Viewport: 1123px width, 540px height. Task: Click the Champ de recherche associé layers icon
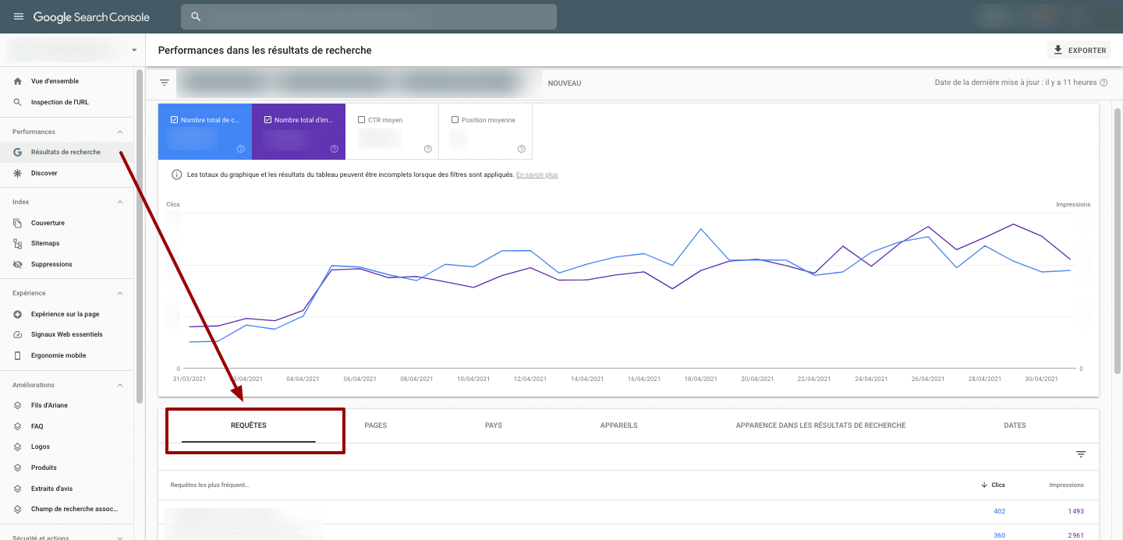point(17,509)
